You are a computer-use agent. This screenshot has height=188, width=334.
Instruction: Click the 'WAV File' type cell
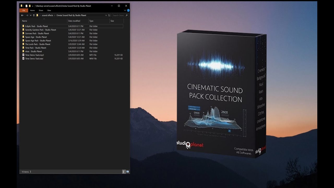93,58
